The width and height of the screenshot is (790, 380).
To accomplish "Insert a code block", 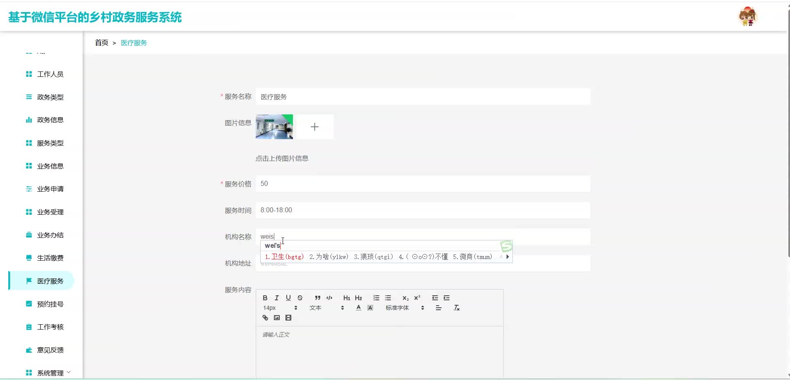I will click(329, 298).
